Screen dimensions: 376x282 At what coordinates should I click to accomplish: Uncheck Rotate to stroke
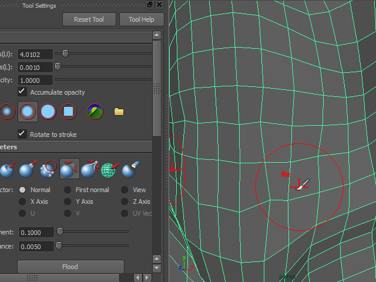[22, 134]
